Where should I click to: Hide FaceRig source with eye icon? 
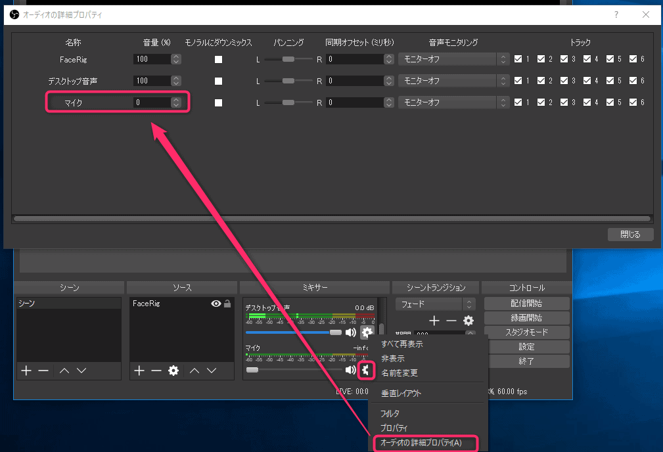(x=215, y=304)
